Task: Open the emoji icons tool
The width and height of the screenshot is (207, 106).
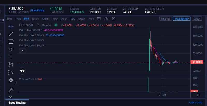Action: click(x=11, y=80)
